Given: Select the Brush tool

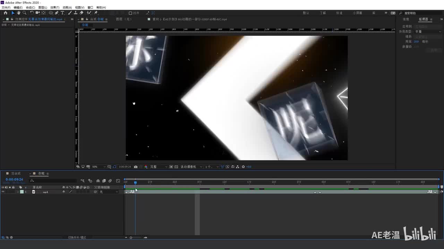Looking at the screenshot, I should tap(70, 13).
